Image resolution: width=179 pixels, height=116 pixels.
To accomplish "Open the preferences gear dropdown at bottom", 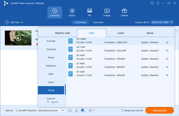I will (x=92, y=110).
